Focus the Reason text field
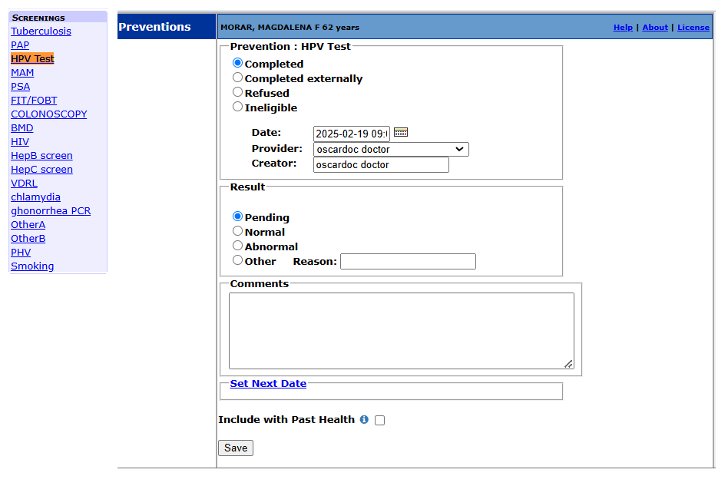 408,262
